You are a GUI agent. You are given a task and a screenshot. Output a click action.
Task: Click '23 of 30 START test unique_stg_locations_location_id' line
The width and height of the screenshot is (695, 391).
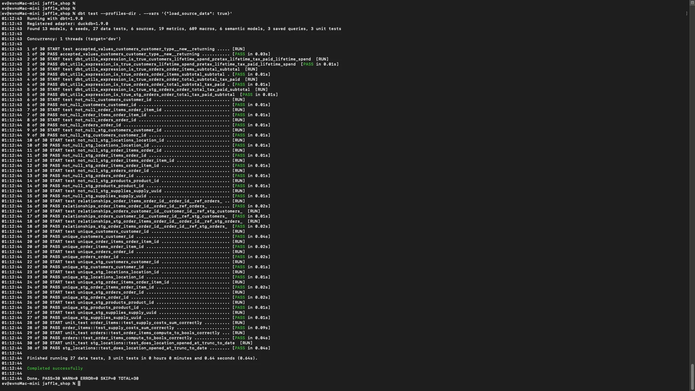coord(136,272)
